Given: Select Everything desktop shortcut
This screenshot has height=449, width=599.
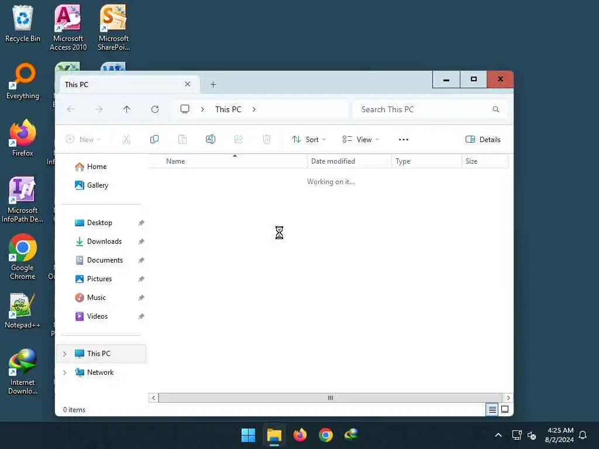Looking at the screenshot, I should pyautogui.click(x=23, y=81).
